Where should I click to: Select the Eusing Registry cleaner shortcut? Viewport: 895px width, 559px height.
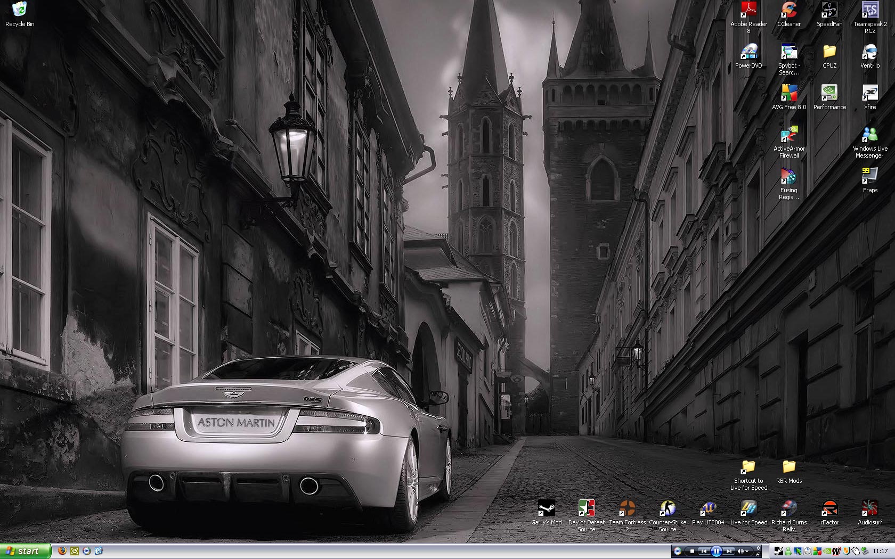[x=789, y=184]
